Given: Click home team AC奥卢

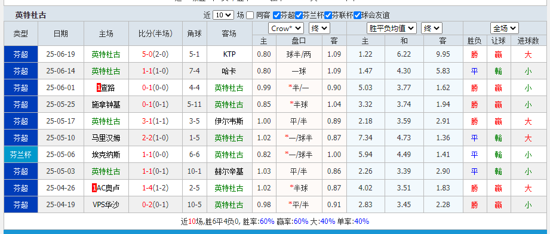Looking at the screenshot, I should click(x=108, y=188).
